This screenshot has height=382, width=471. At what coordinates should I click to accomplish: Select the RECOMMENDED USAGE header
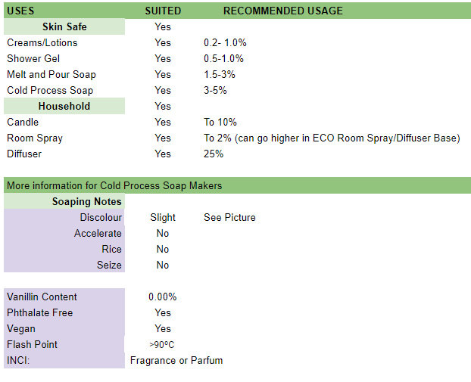point(282,11)
